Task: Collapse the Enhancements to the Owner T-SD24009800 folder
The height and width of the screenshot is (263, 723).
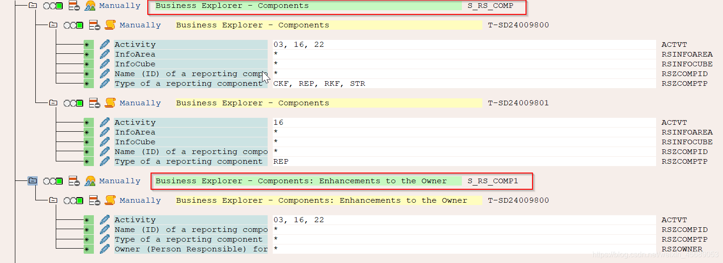Action: (x=53, y=200)
